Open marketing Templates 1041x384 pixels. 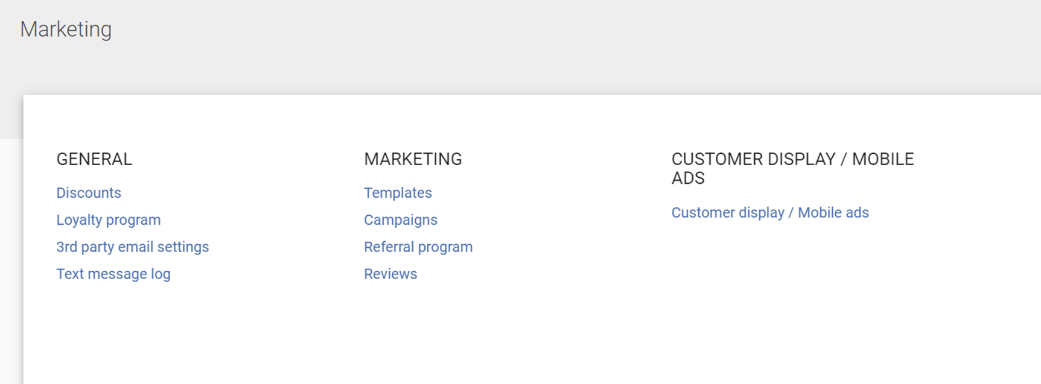click(x=398, y=193)
